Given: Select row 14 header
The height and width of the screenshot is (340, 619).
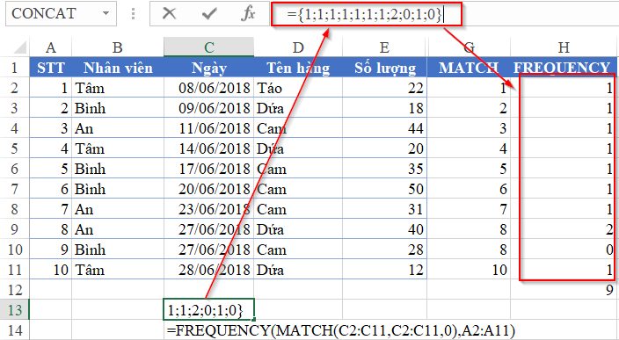Looking at the screenshot, I should (x=15, y=329).
